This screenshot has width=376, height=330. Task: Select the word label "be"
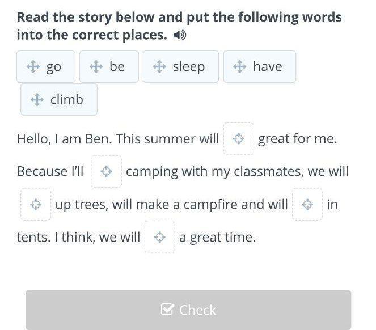117,67
